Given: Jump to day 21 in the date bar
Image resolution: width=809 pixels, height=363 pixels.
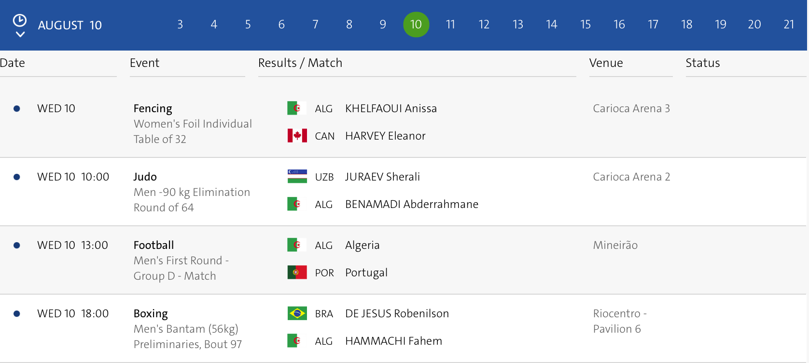Looking at the screenshot, I should 789,25.
